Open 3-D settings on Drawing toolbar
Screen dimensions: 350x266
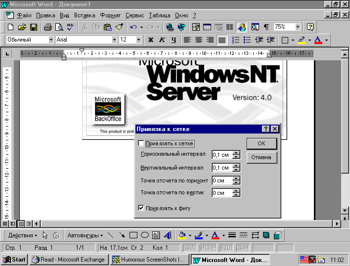pos(277,235)
